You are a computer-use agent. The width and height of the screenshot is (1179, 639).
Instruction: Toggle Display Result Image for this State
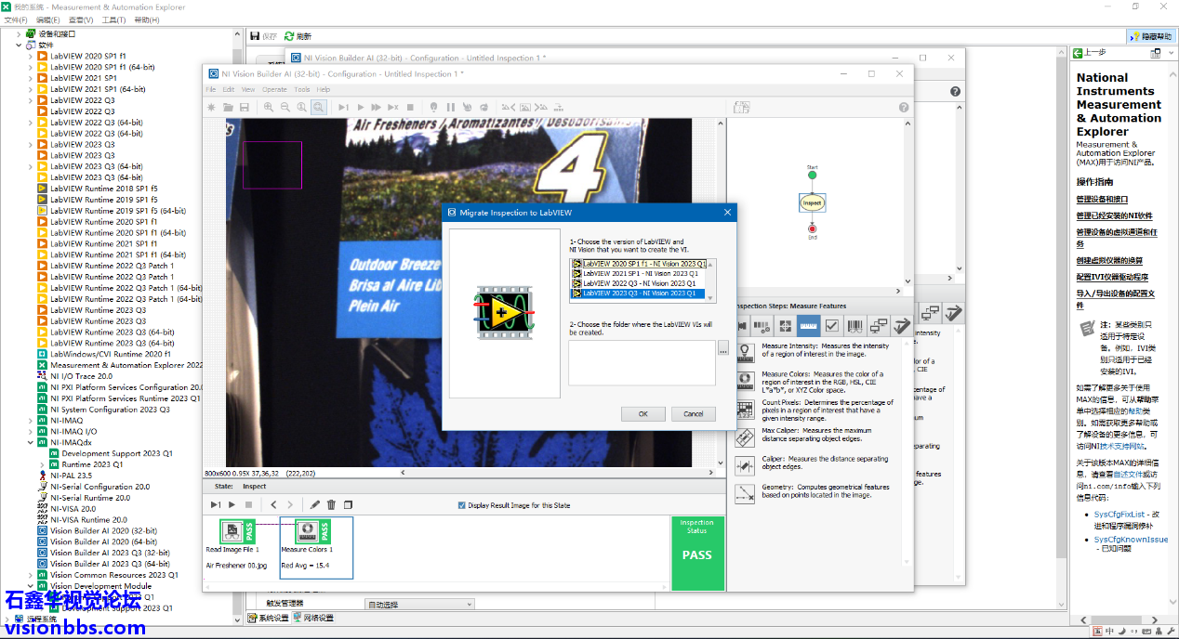(x=462, y=505)
